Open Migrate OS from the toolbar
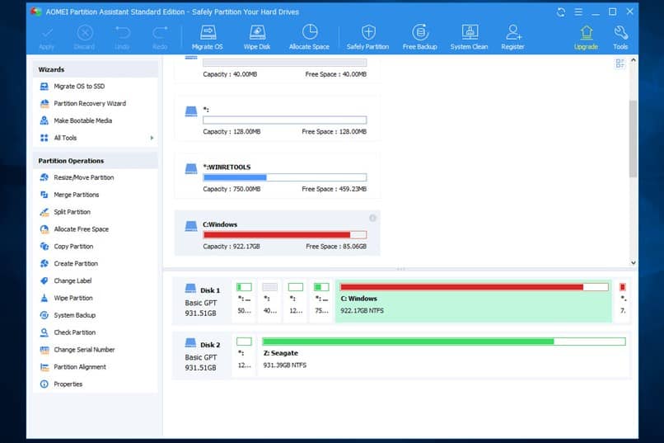The width and height of the screenshot is (664, 443). click(x=207, y=37)
